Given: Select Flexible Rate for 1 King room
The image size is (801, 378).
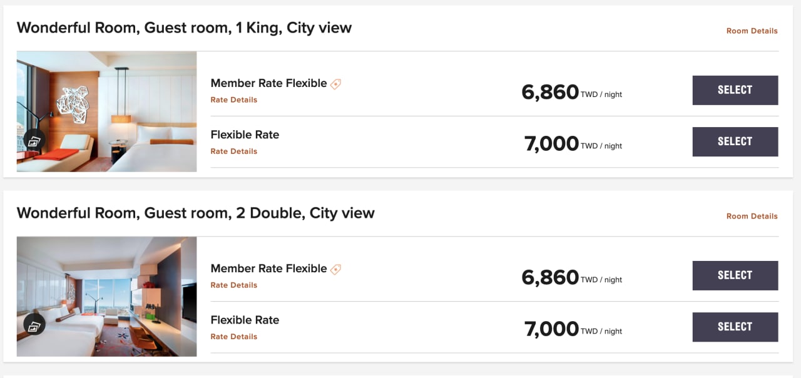Looking at the screenshot, I should click(x=735, y=141).
